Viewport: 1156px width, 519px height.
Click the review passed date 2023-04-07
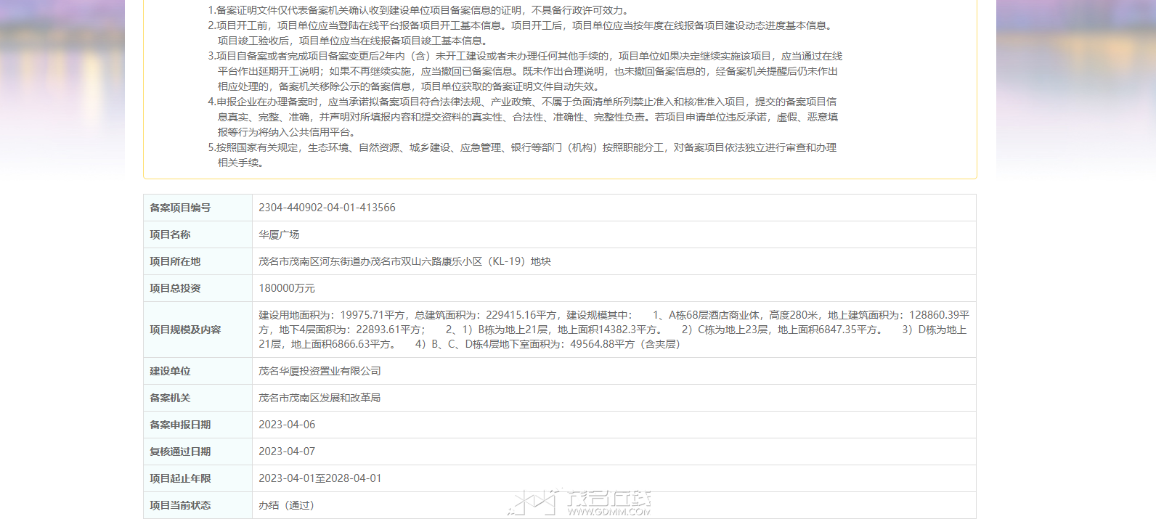tap(287, 451)
